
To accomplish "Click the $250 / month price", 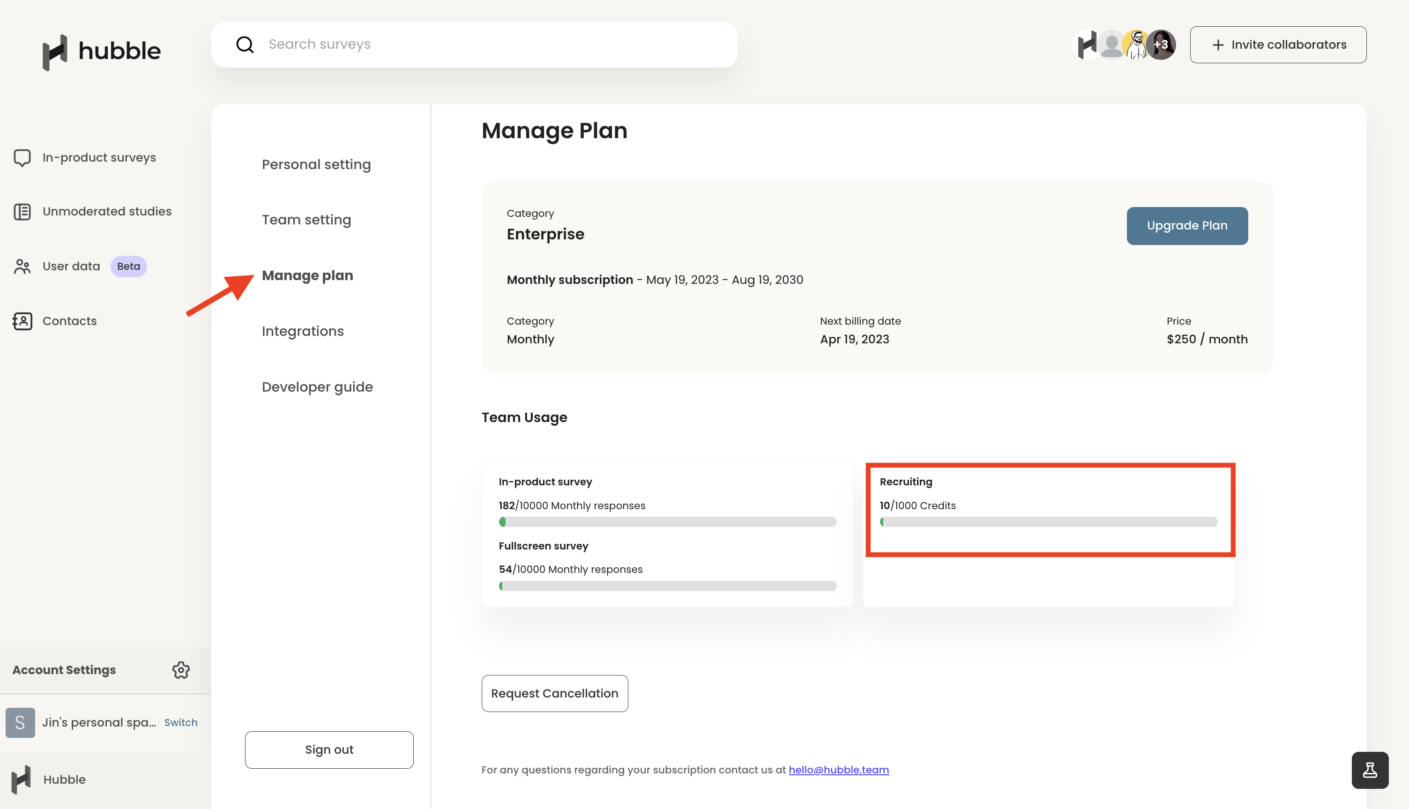I will click(1207, 340).
